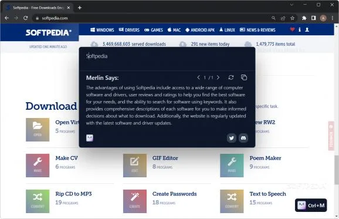
Task: Click the red heart icon in Softpedia header
Action: (292, 29)
